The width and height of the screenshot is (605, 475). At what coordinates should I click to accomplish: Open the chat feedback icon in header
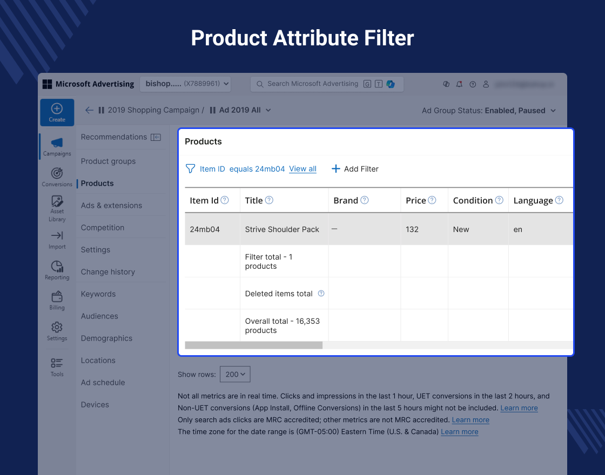(x=446, y=84)
